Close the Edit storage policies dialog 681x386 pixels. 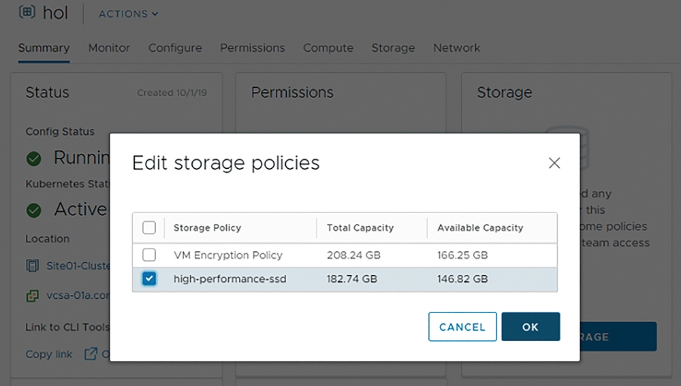[554, 163]
